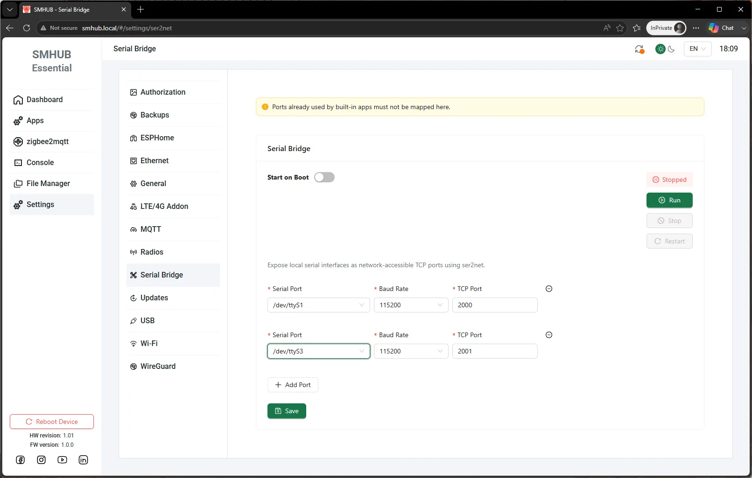Open the Facebook link icon

coord(21,460)
